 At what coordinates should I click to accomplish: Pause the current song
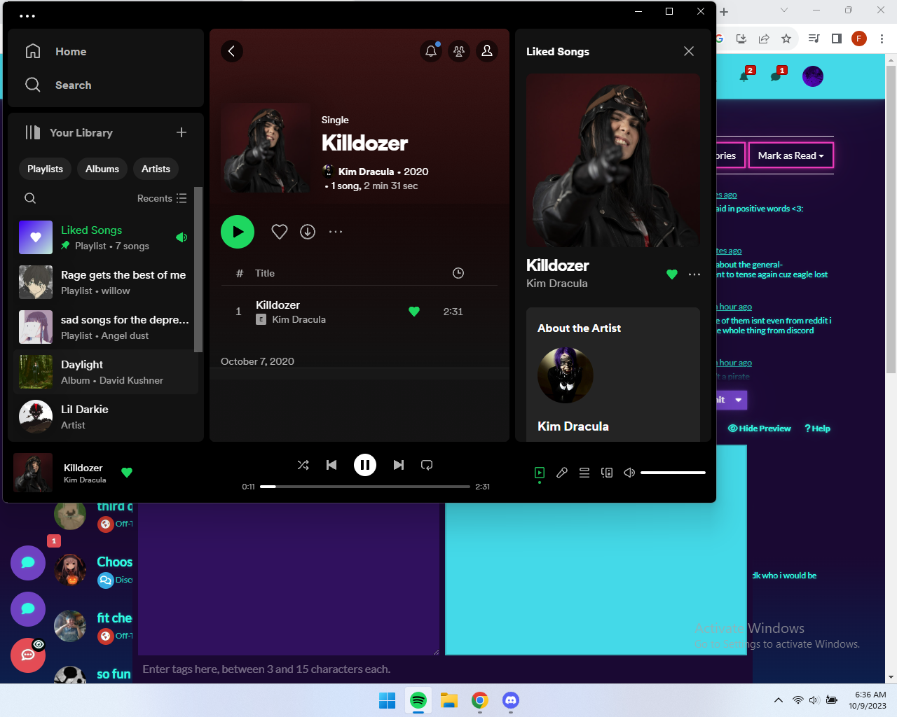click(x=365, y=465)
